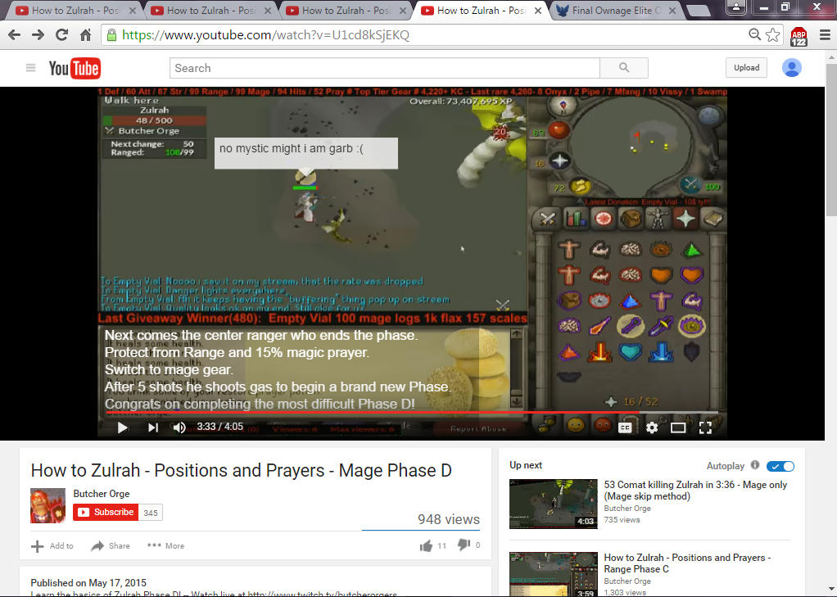This screenshot has height=597, width=837.
Task: Open the account avatar menu
Action: pos(792,68)
